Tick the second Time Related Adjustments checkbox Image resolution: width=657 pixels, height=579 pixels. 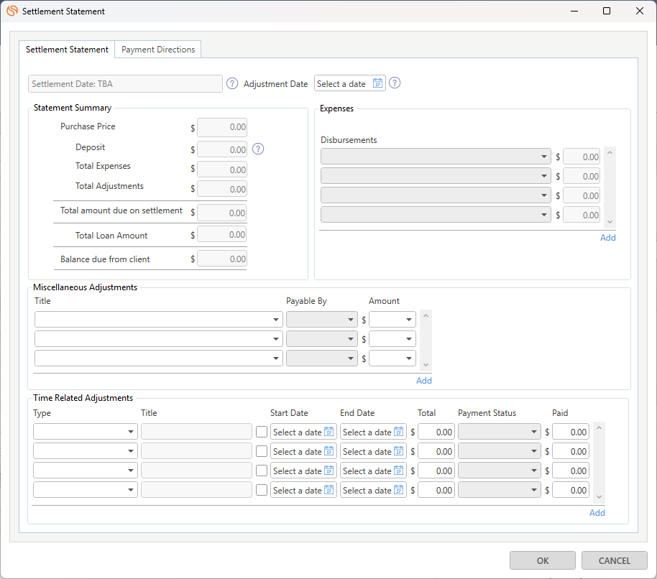coord(262,451)
